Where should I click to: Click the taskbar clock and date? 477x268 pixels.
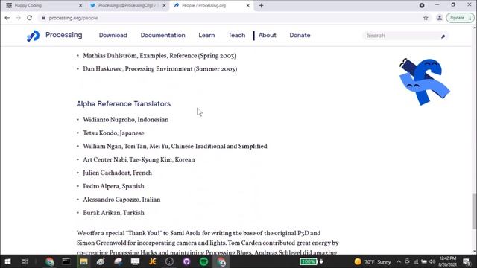point(447,261)
